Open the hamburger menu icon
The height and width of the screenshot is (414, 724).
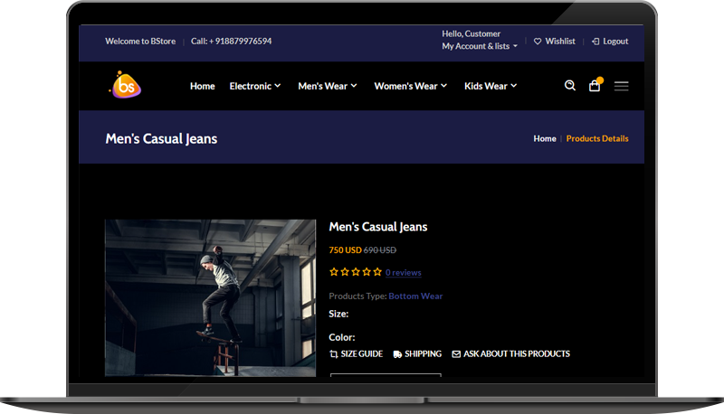621,86
